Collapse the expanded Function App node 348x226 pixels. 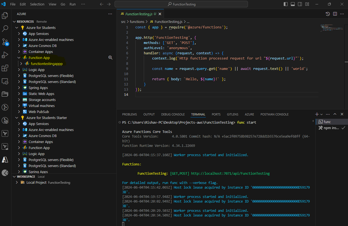pos(19,58)
